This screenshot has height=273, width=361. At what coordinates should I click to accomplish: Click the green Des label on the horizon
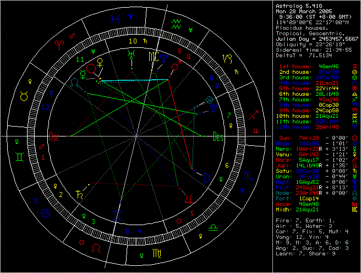[x=218, y=137]
